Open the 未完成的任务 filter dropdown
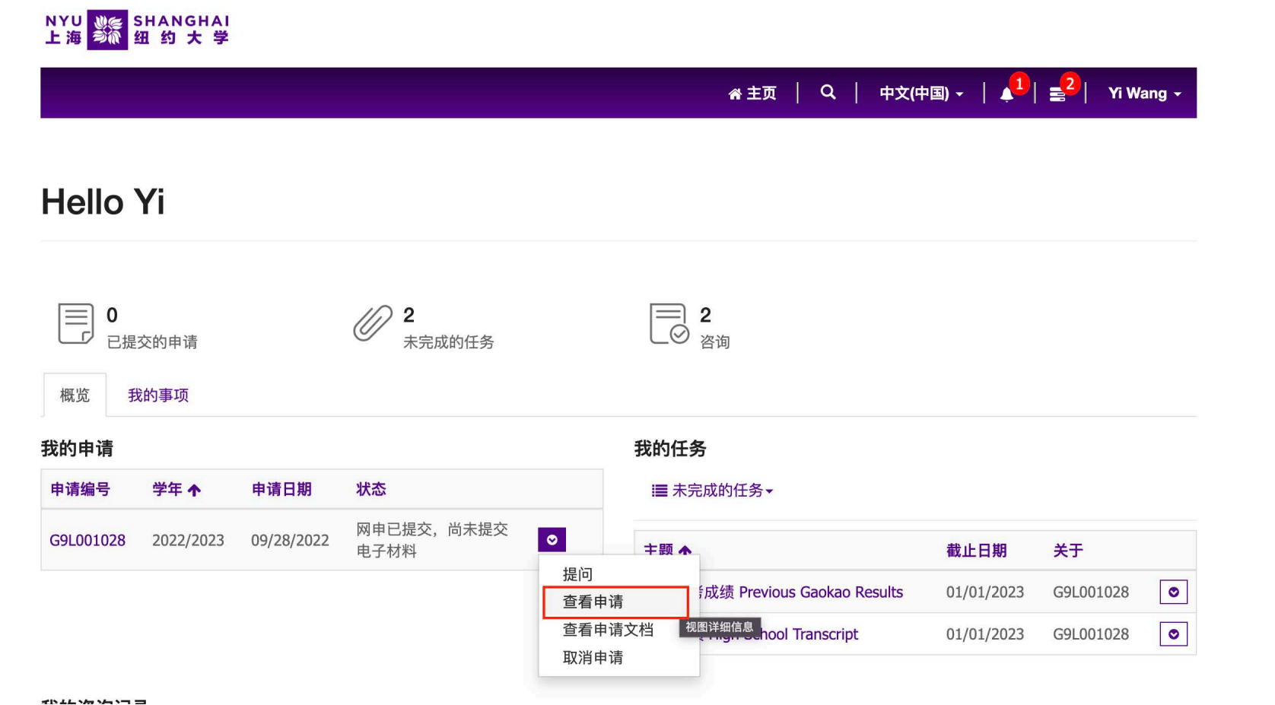1275x705 pixels. pos(713,491)
